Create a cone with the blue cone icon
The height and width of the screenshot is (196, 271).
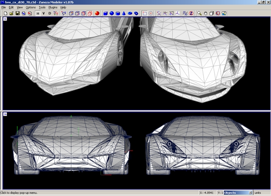pos(124,13)
